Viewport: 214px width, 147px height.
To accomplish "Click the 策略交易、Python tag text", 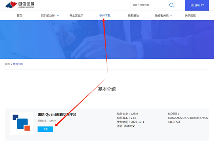I will pos(47,121).
